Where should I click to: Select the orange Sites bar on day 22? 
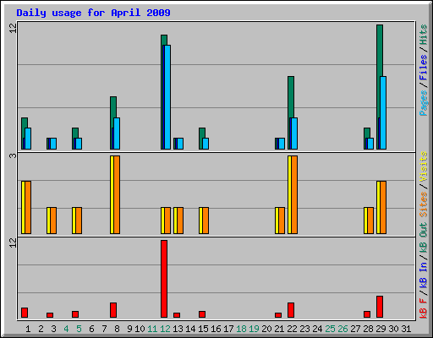coord(294,194)
